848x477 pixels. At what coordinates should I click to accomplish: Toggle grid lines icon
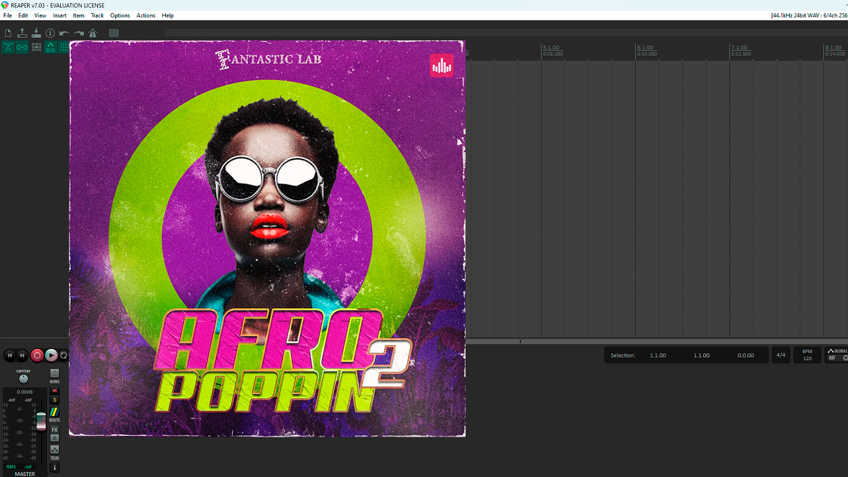click(x=63, y=47)
